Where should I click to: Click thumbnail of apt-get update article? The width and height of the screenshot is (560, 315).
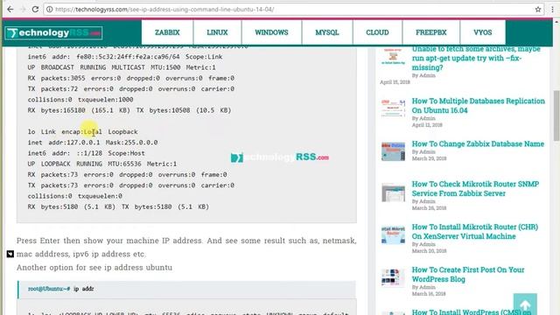pos(393,57)
